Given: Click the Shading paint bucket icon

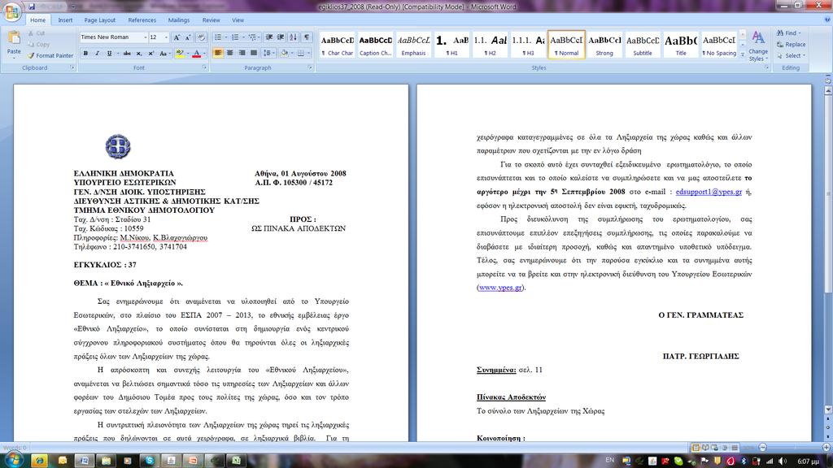Looking at the screenshot, I should 284,53.
